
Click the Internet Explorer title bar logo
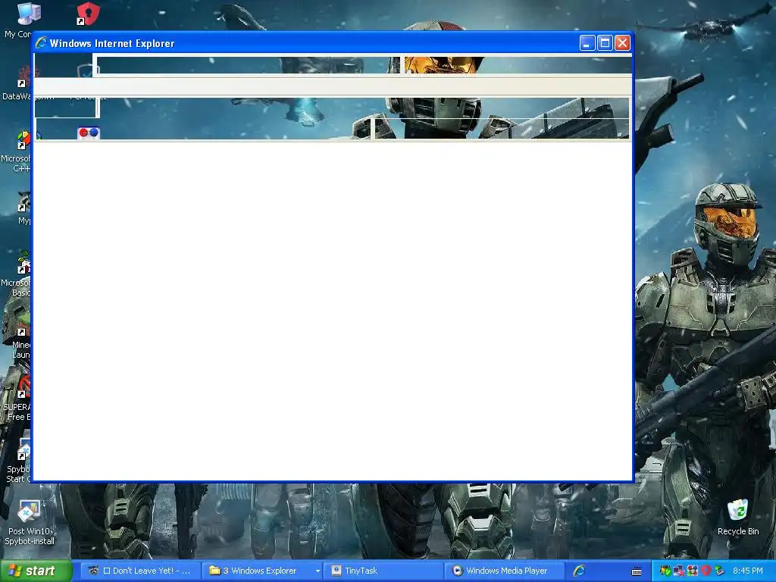pyautogui.click(x=41, y=43)
